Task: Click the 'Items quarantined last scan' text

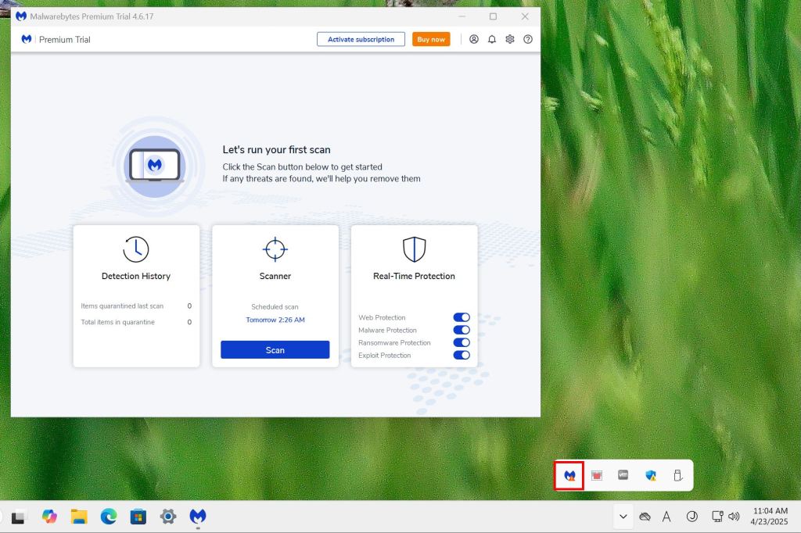Action: click(x=122, y=306)
